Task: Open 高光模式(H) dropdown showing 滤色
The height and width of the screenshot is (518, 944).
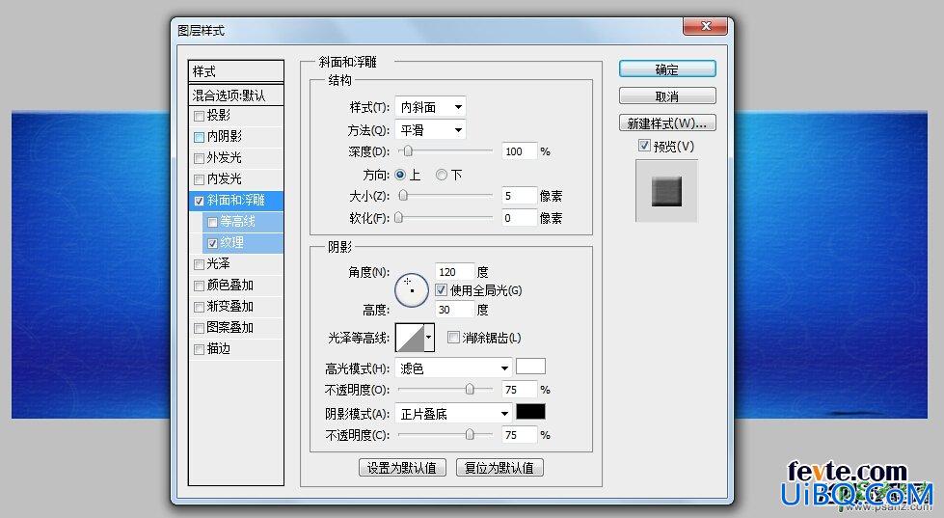Action: 453,368
